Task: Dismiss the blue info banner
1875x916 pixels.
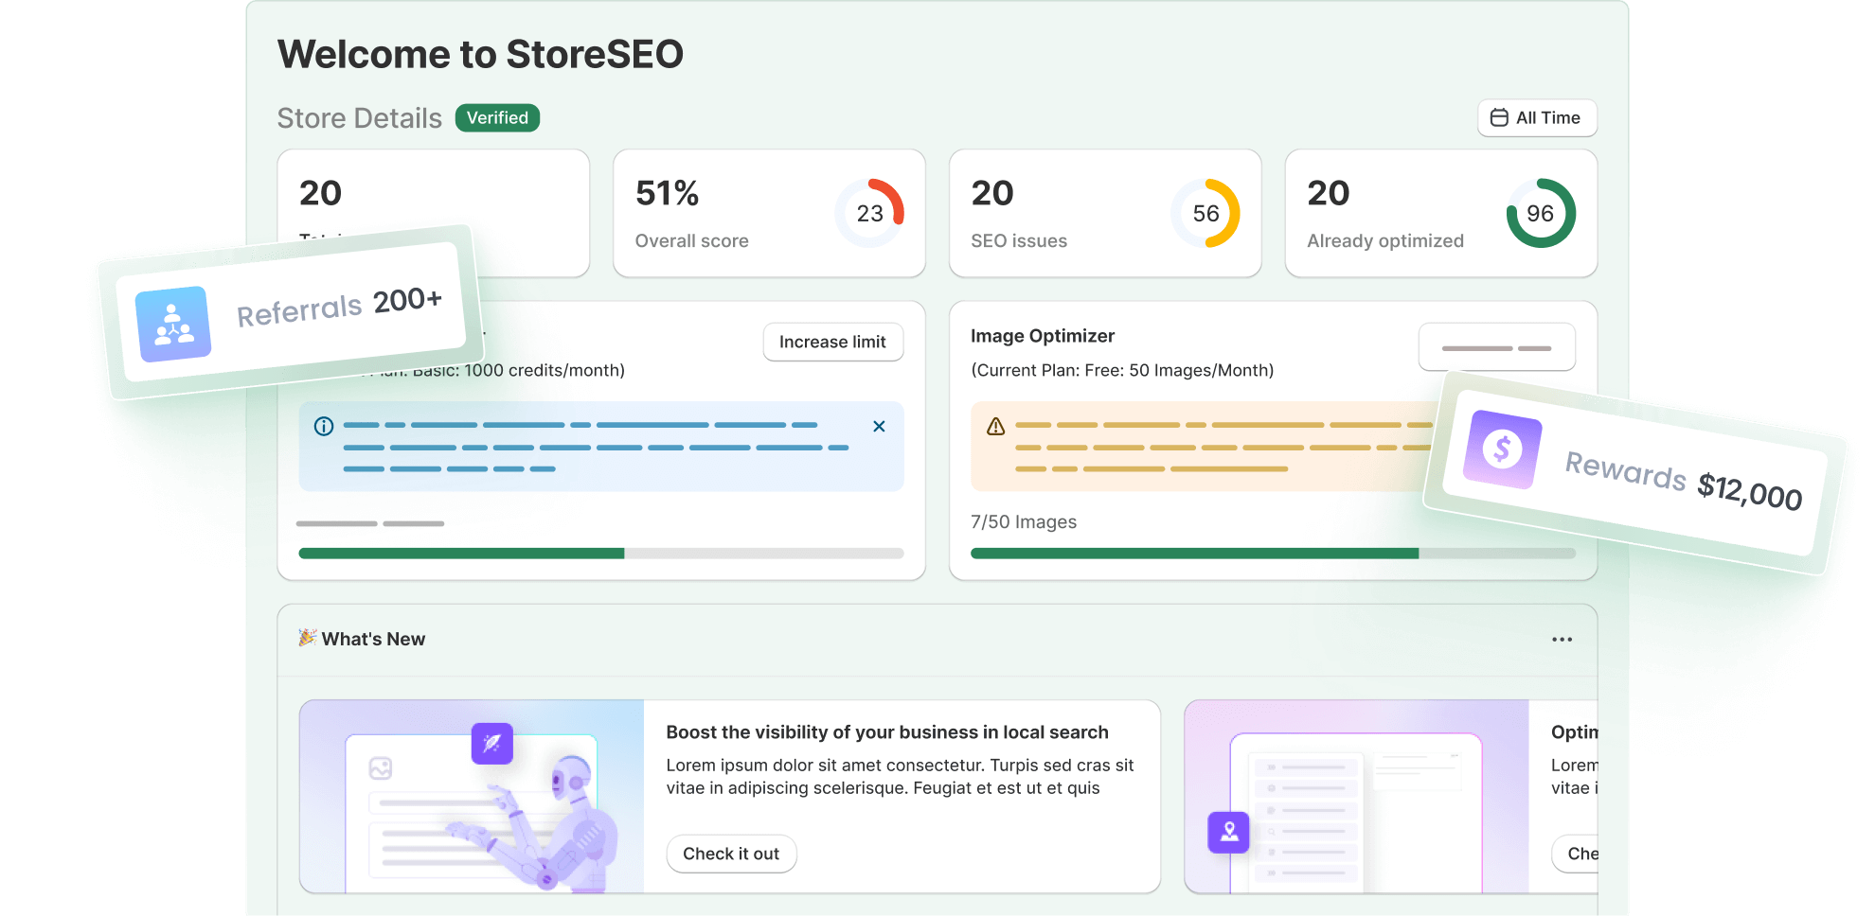Action: pos(879,427)
